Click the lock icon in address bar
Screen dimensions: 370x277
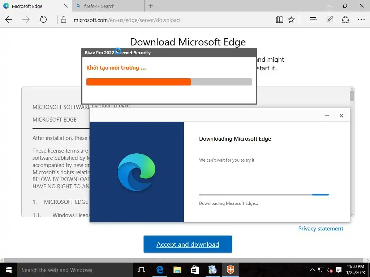64,19
